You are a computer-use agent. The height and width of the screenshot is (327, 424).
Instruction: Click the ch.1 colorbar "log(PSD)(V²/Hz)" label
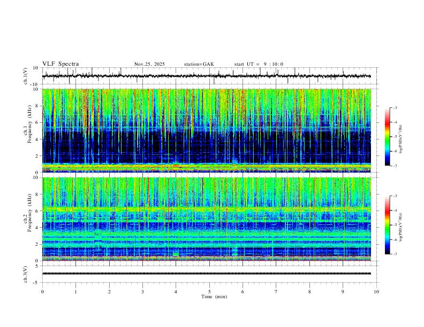point(400,139)
